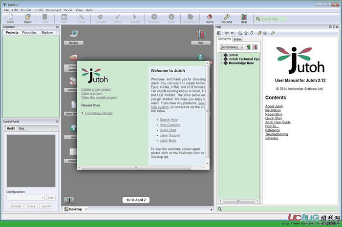Click the Edit button next to Configuration

pyautogui.click(x=51, y=198)
